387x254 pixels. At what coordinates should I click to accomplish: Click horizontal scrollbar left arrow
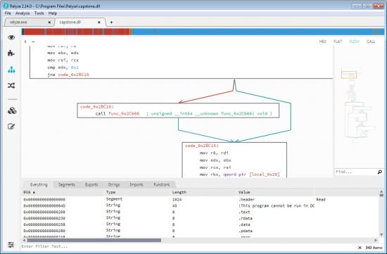24,240
